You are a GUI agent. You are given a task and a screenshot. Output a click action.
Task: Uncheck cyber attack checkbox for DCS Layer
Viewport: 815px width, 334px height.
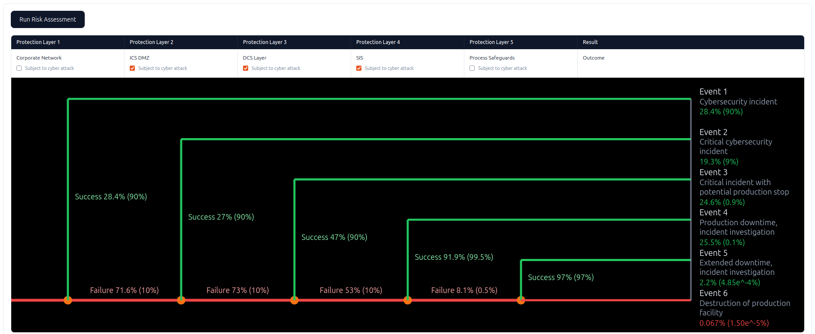246,68
